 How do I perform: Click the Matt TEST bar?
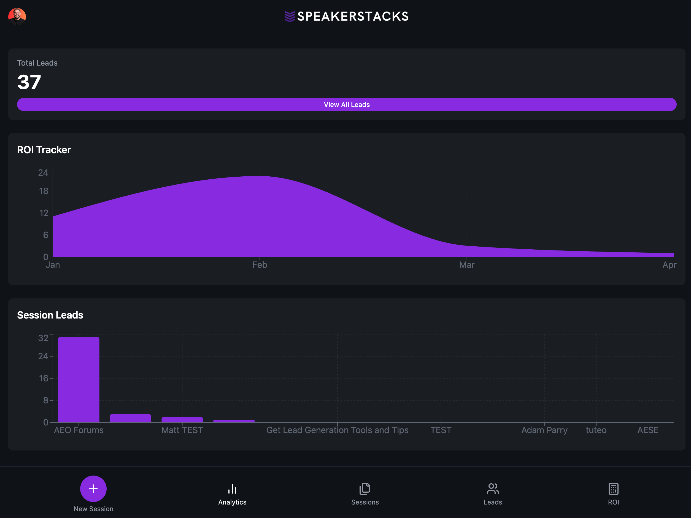[x=182, y=420]
